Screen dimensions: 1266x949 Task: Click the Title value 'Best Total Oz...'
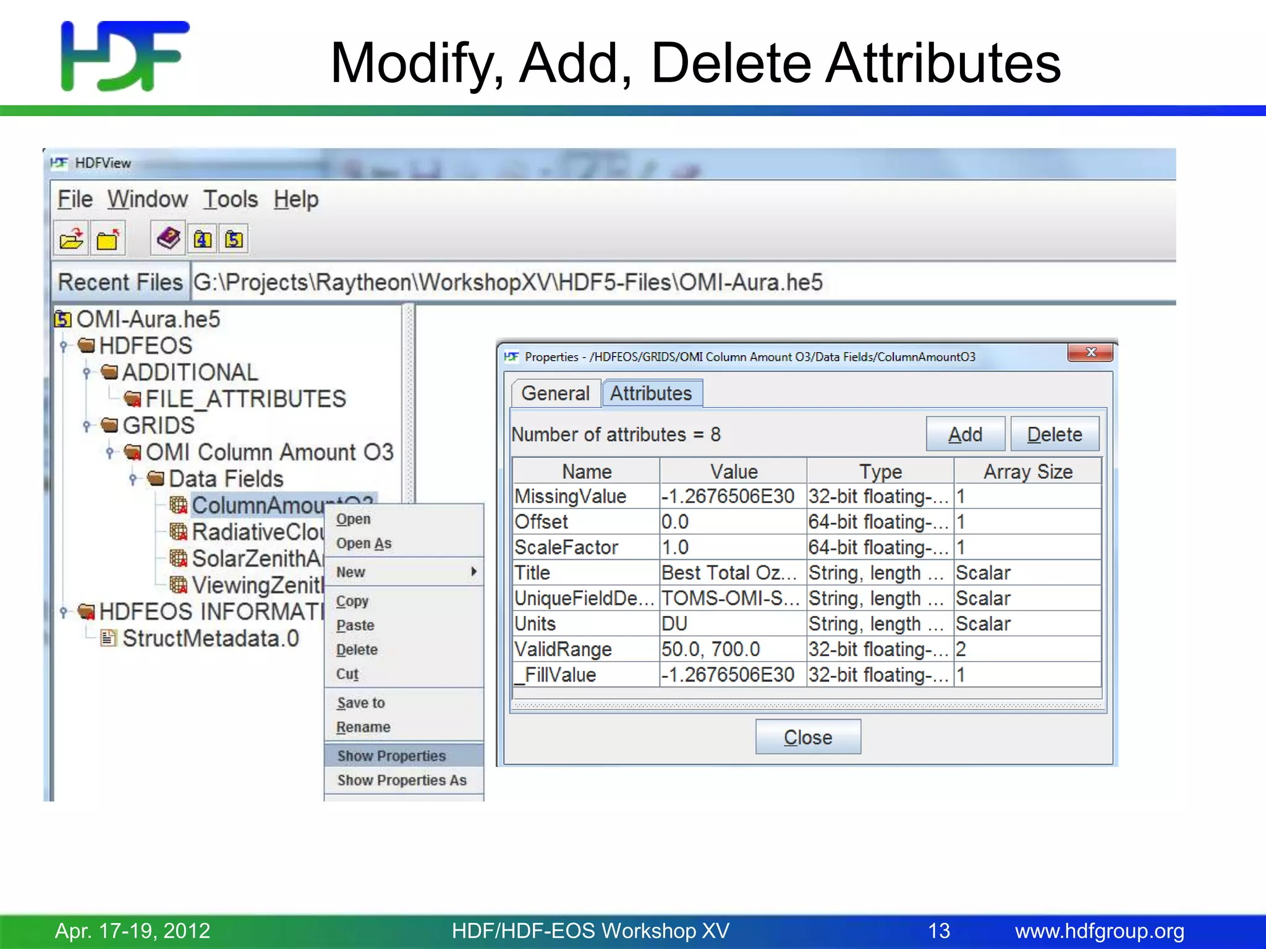click(733, 573)
